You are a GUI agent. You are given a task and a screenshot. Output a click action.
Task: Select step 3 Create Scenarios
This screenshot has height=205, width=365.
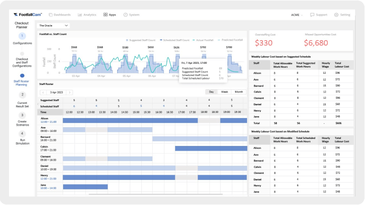[x=22, y=115]
